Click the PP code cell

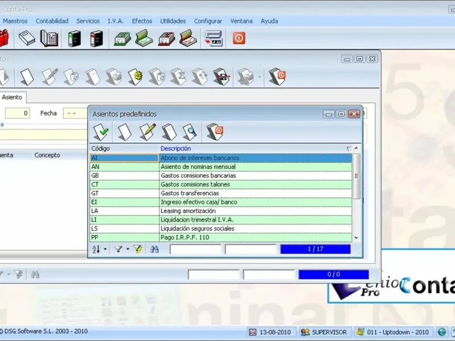(x=125, y=238)
